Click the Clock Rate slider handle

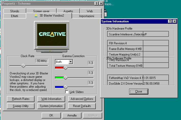23,66
